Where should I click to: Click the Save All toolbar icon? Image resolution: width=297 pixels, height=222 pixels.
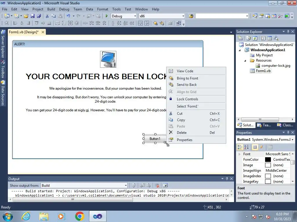(39, 16)
